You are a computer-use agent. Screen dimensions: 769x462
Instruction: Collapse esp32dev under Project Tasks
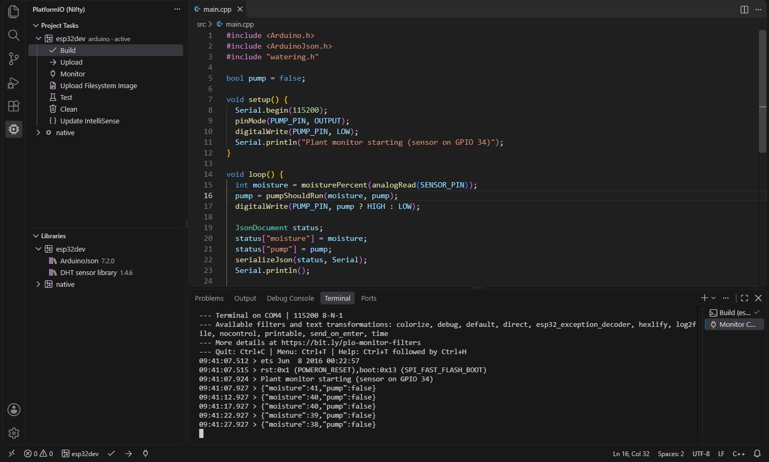(x=38, y=38)
